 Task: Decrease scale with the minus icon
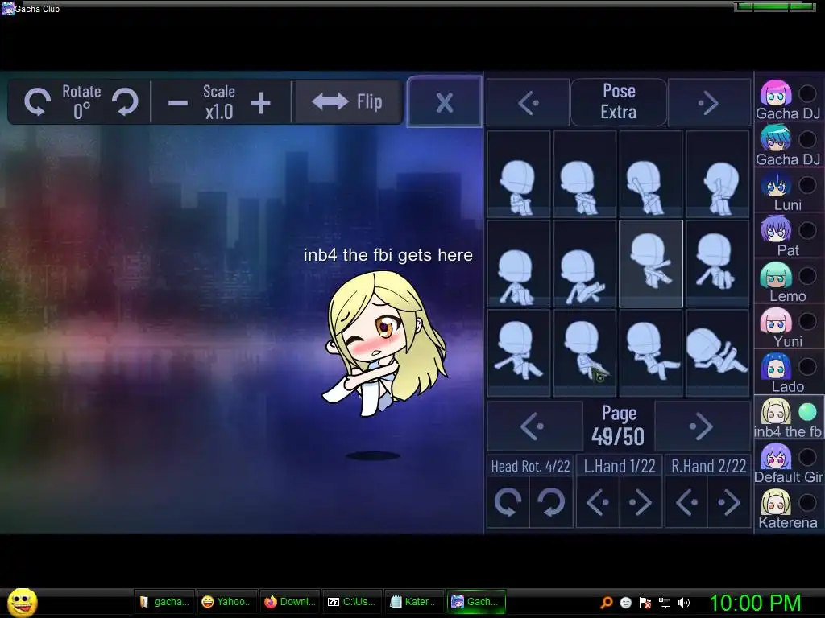[178, 102]
